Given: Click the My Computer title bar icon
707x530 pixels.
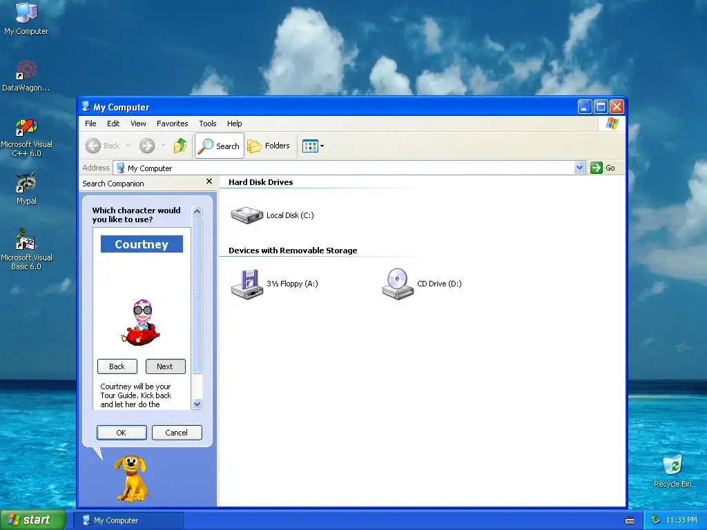Looking at the screenshot, I should pos(86,107).
